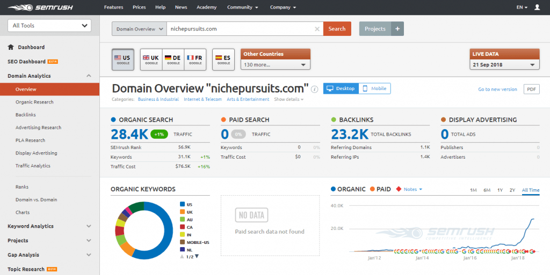Open Domain vs. Domain in sidebar
The image size is (550, 275).
pos(36,199)
